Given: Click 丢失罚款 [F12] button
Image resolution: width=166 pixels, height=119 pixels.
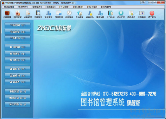Looking at the screenshot, I should click(x=18, y=104).
